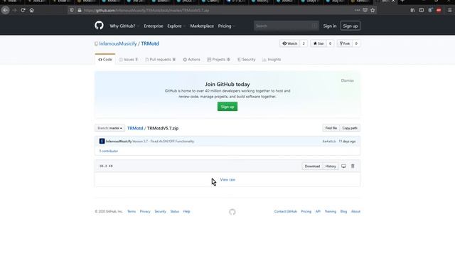The height and width of the screenshot is (256, 455).
Task: Open the browser library icon
Action: click(412, 10)
